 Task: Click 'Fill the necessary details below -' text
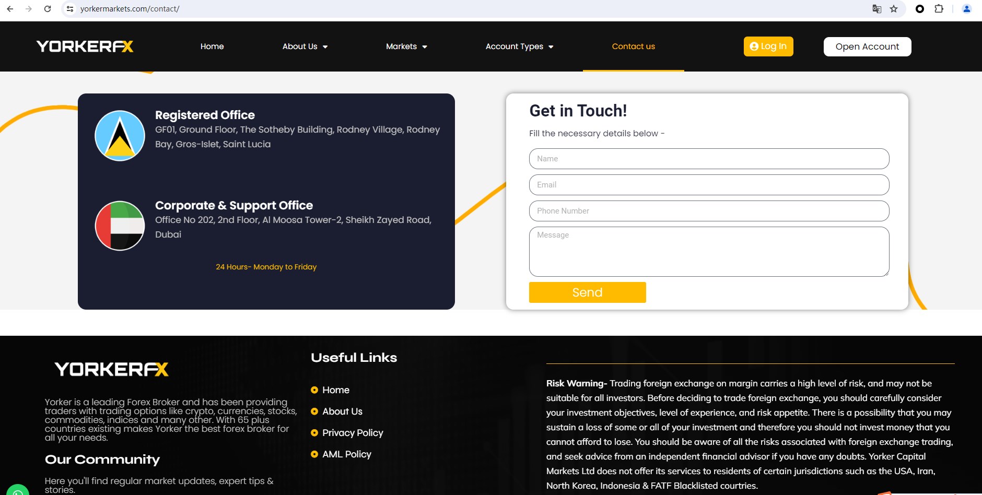coord(597,133)
